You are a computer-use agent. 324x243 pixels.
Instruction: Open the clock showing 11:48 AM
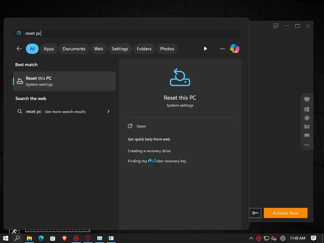point(297,238)
